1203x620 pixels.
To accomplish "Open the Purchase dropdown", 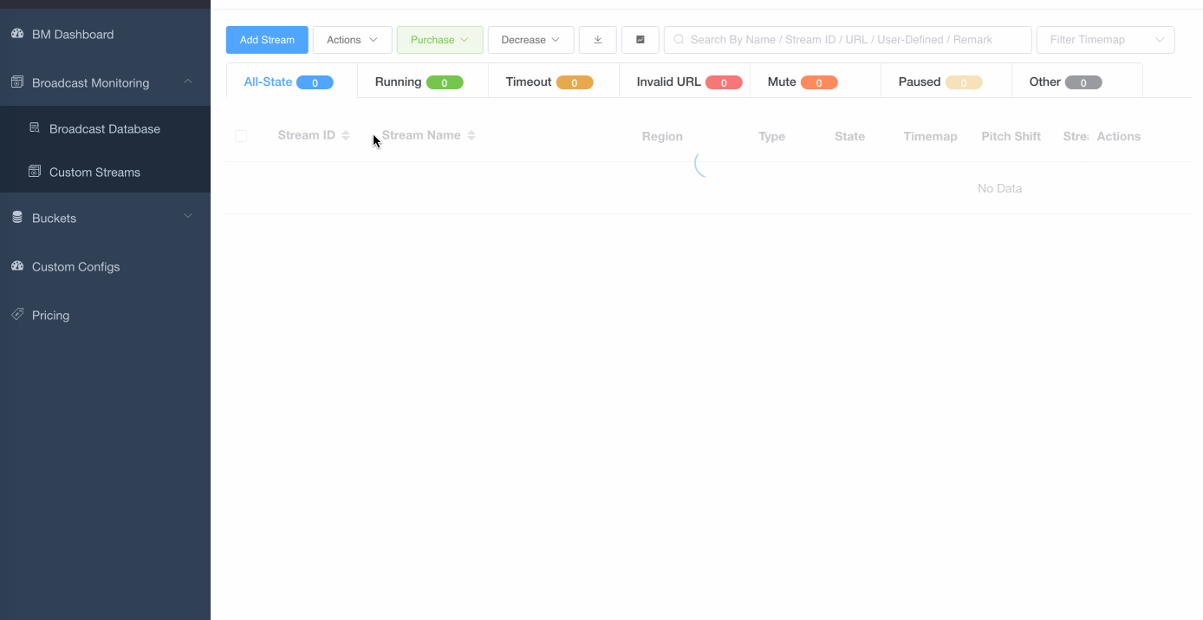I will pos(439,40).
